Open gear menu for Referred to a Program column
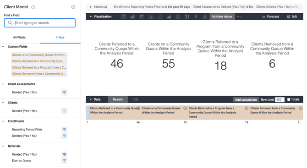Image resolution: width=307 pixels, height=168 pixels. [247, 108]
